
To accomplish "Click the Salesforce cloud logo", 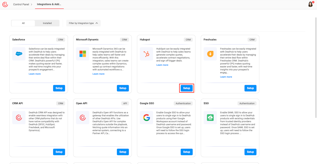I will tap(19, 54).
